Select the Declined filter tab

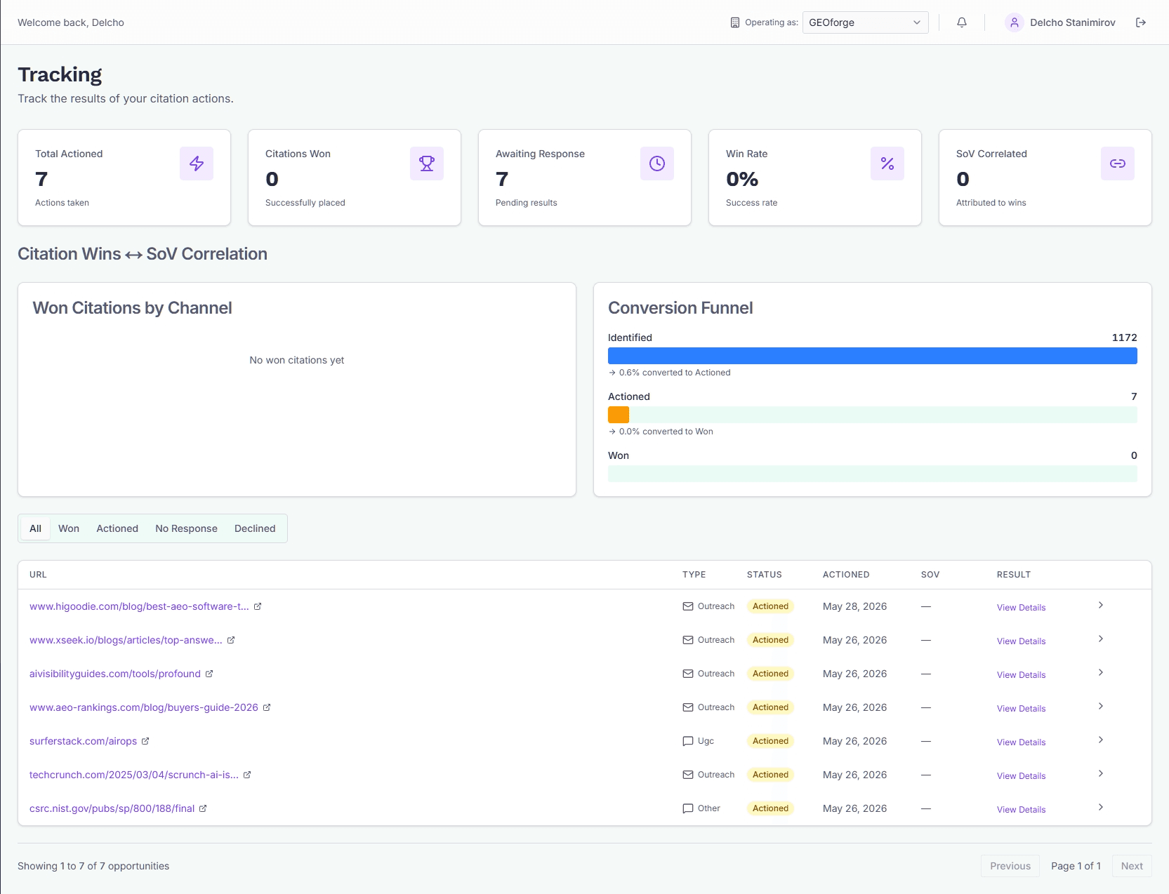(x=255, y=528)
